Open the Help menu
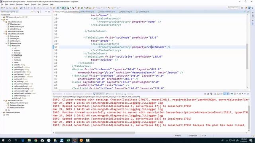The width and height of the screenshot is (255, 143). pos(52,4)
